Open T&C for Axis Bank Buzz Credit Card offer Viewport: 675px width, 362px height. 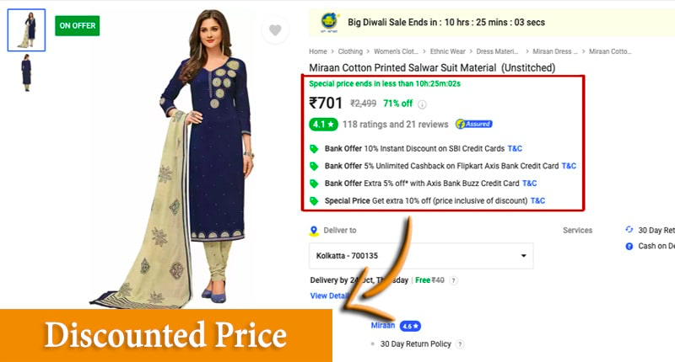click(530, 184)
